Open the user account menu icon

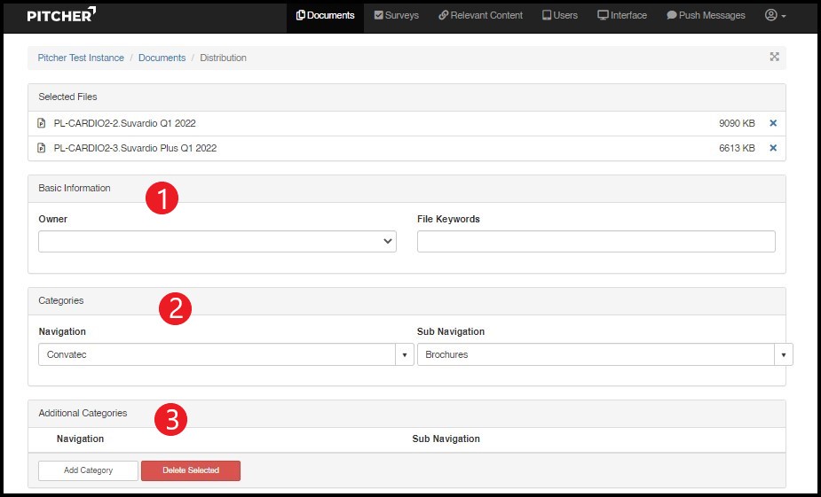[775, 15]
